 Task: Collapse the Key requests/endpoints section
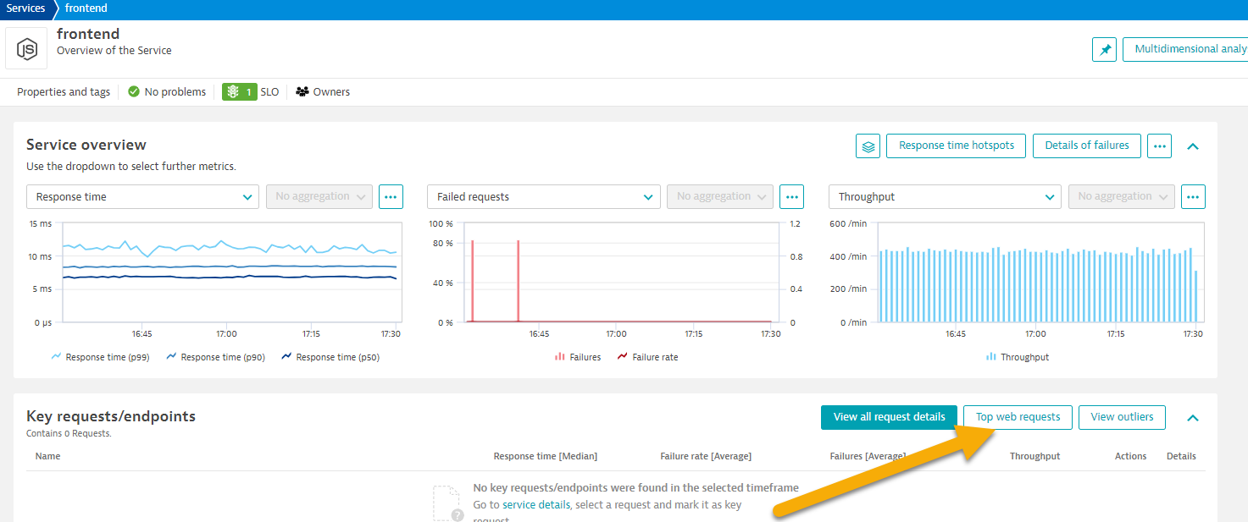click(x=1193, y=417)
